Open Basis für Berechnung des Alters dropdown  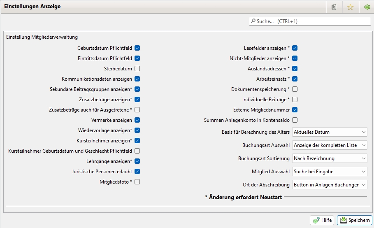coord(329,132)
